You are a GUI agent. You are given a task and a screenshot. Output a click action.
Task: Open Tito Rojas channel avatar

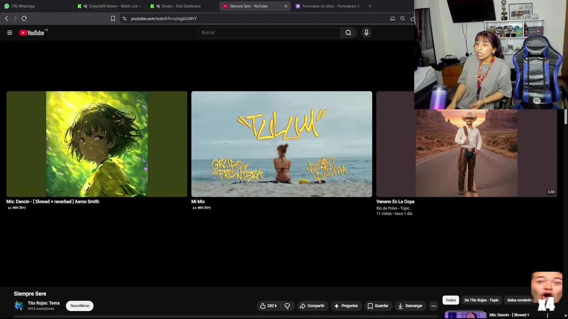pos(19,306)
